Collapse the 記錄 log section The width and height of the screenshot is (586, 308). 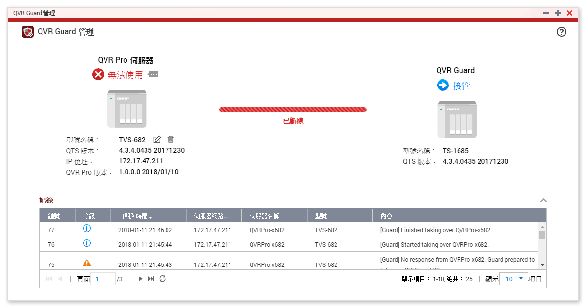543,200
